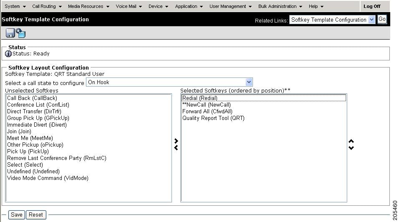
Task: Open the Bulk Administration menu
Action: [280, 6]
